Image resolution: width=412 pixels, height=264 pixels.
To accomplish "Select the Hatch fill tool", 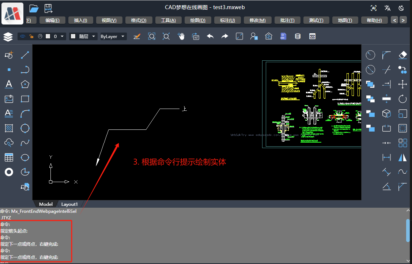I will click(9, 128).
